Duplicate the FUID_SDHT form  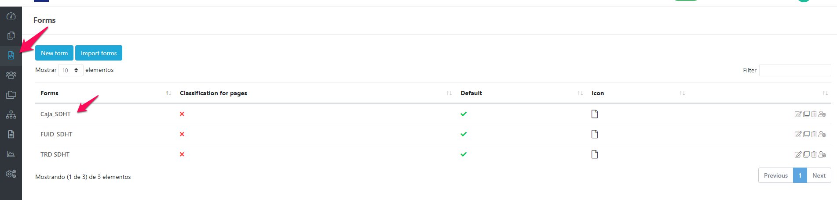(x=806, y=134)
